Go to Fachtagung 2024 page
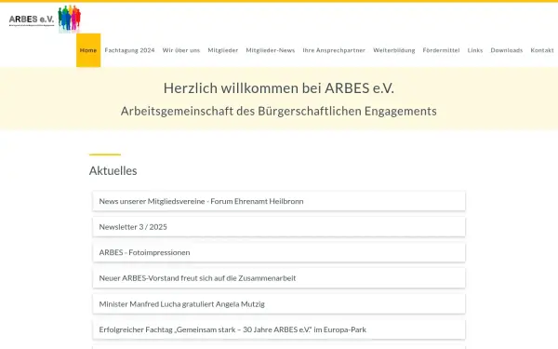The width and height of the screenshot is (558, 349). [x=129, y=50]
